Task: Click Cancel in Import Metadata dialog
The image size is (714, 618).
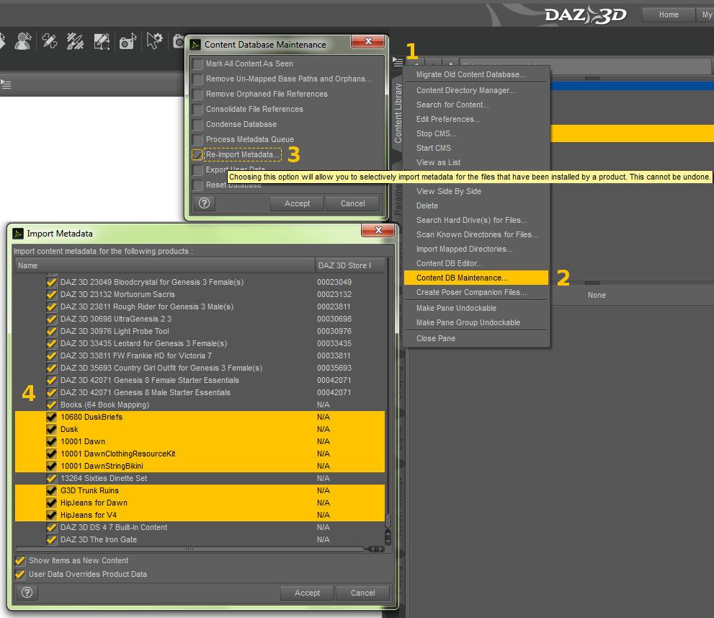Action: click(362, 593)
